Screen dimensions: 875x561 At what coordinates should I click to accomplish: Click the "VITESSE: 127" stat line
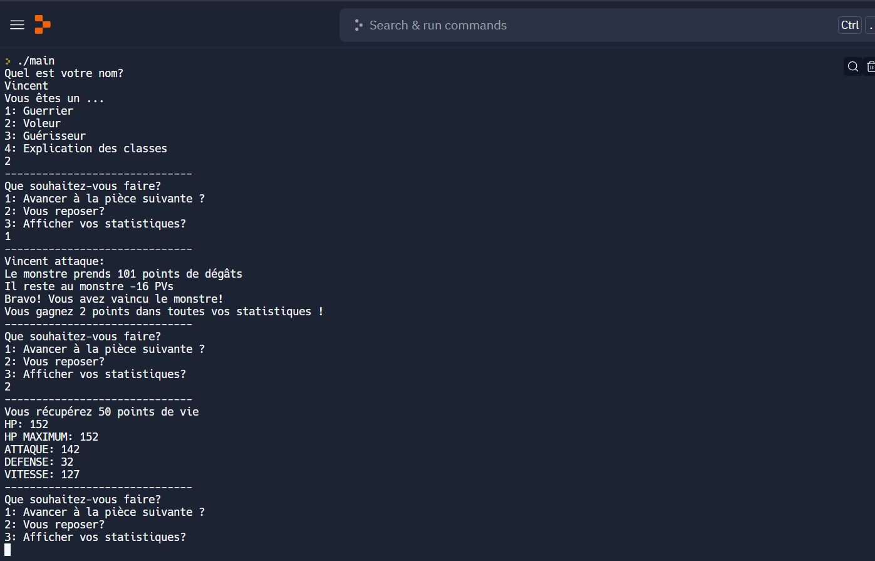tap(42, 474)
